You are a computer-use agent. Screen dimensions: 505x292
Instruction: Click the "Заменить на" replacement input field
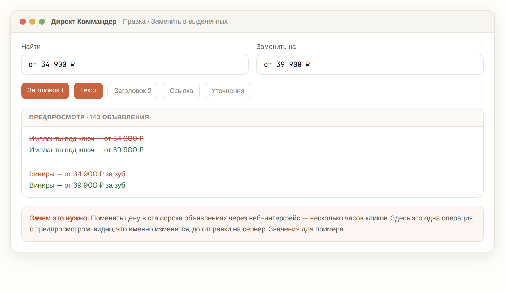pos(370,64)
